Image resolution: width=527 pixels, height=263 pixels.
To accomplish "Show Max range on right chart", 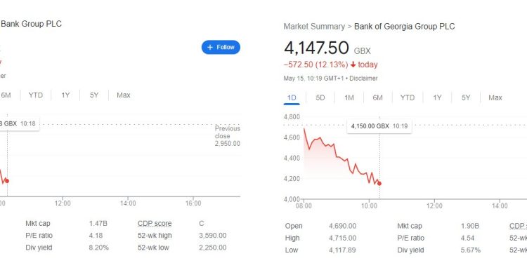I will pyautogui.click(x=495, y=97).
